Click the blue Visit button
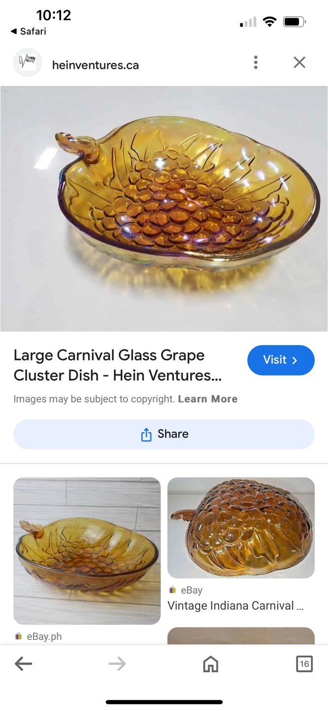This screenshot has height=711, width=328. [281, 360]
